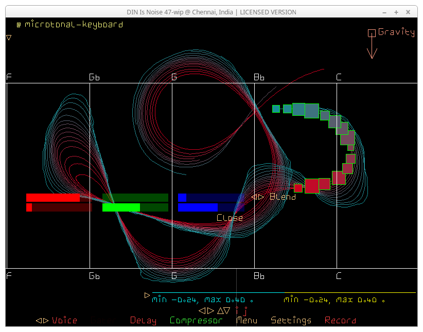Click the triangle before cyan min/max readout

[x=147, y=295]
